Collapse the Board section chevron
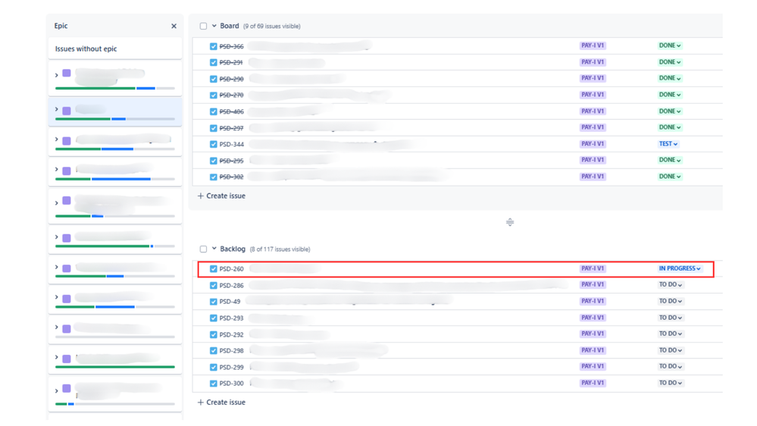The width and height of the screenshot is (757, 426). (214, 26)
